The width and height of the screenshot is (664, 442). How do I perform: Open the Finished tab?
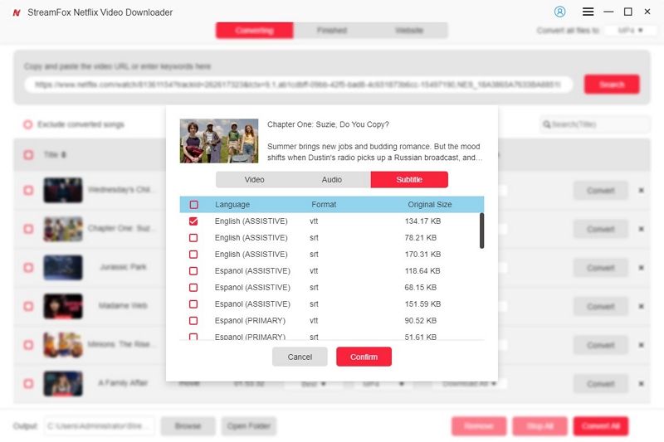[x=331, y=31]
